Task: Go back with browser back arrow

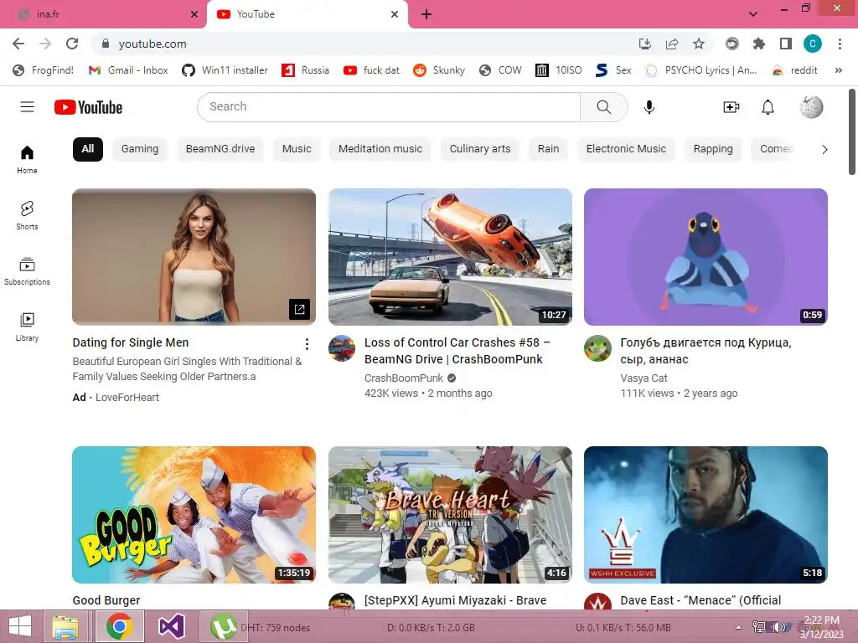Action: point(18,44)
